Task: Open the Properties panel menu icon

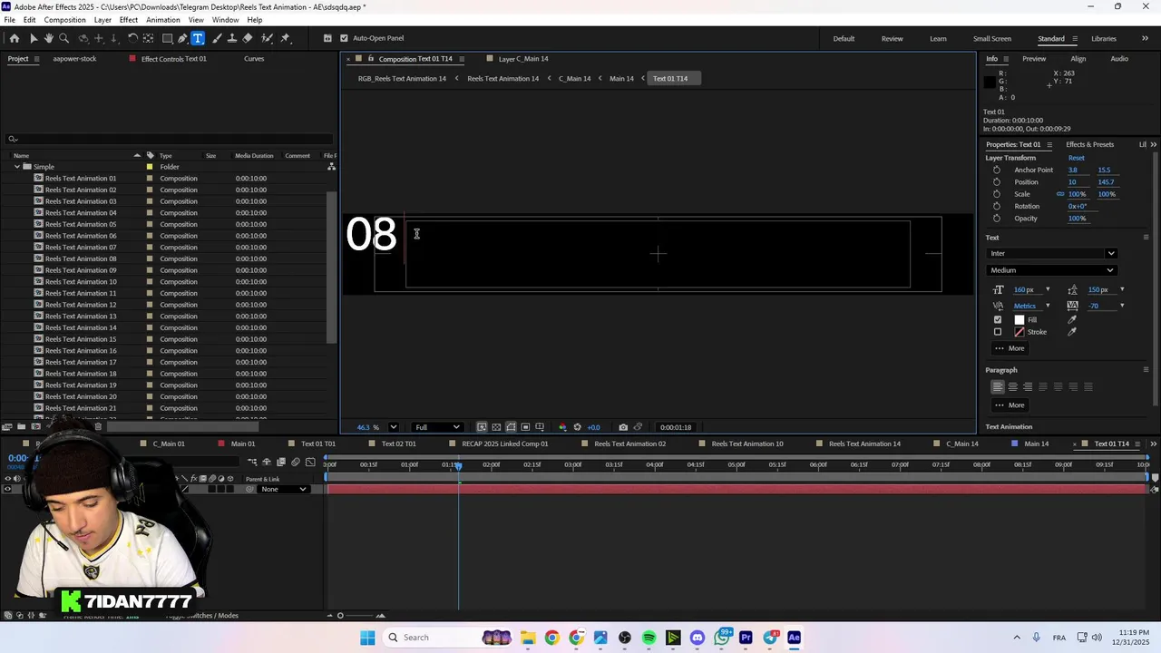Action: (1049, 145)
